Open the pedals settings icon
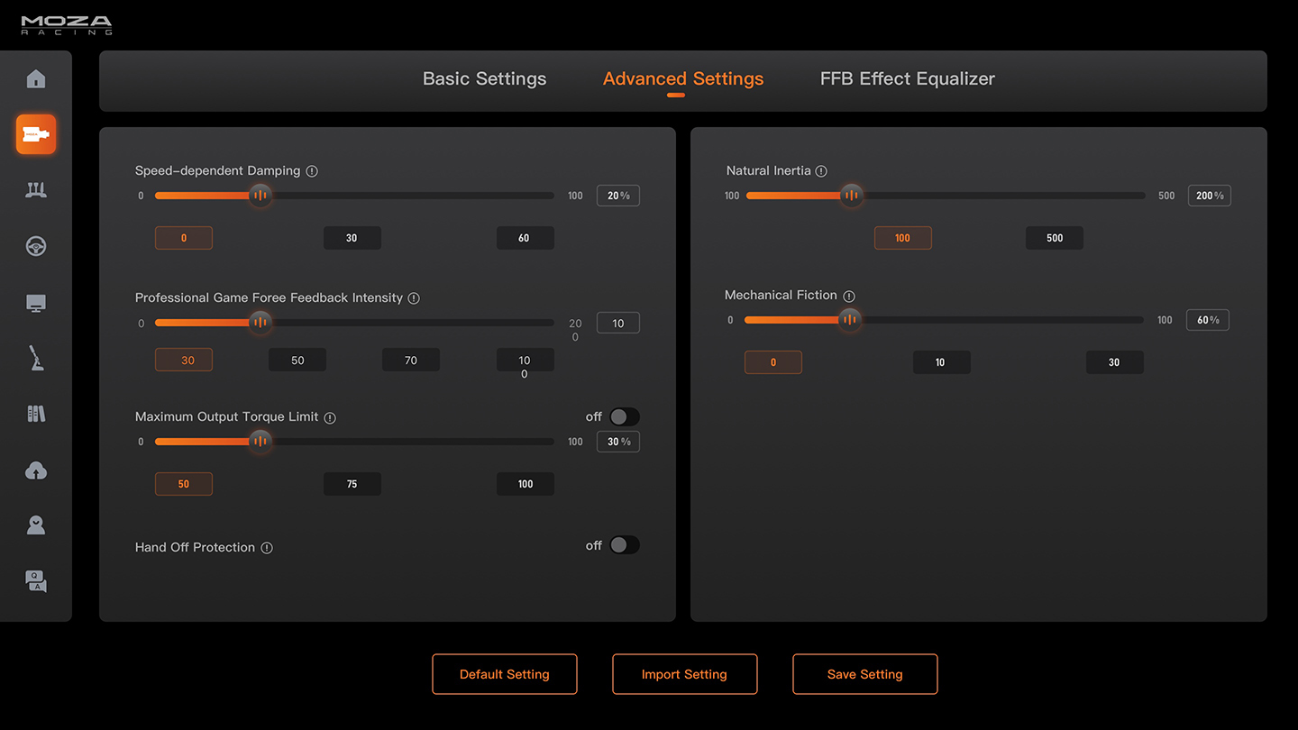The image size is (1298, 730). pos(36,190)
